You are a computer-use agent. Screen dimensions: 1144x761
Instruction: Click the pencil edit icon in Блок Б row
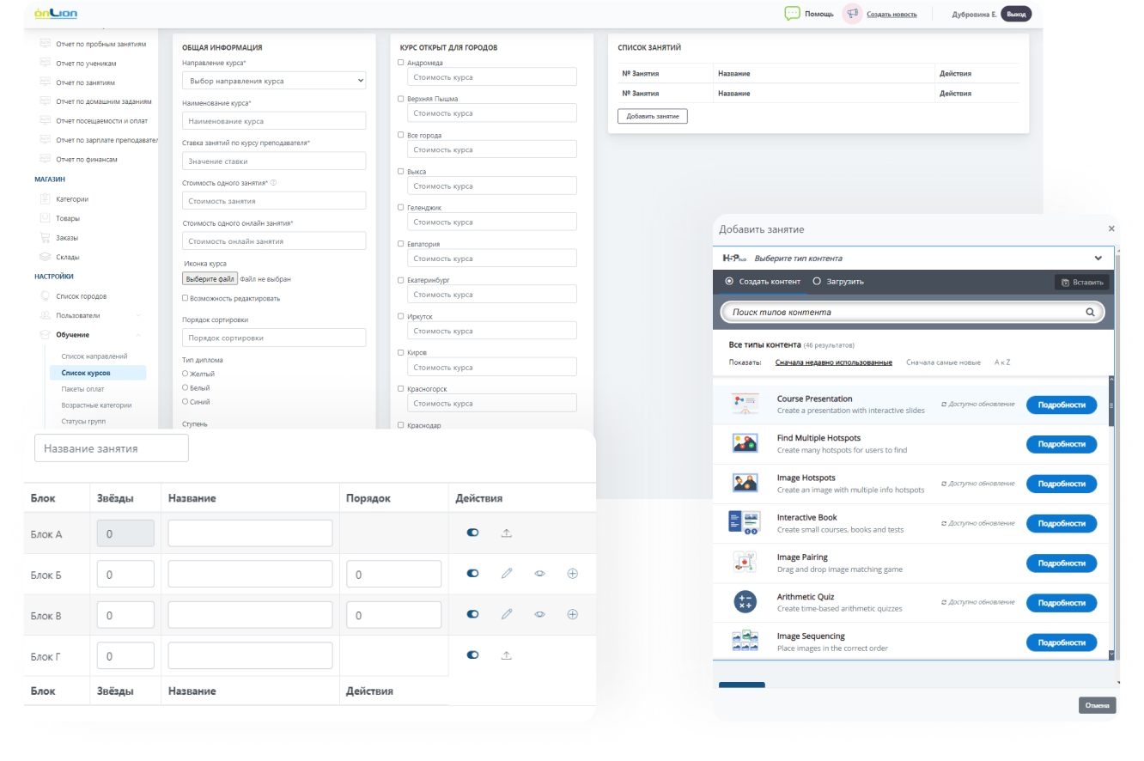(507, 574)
